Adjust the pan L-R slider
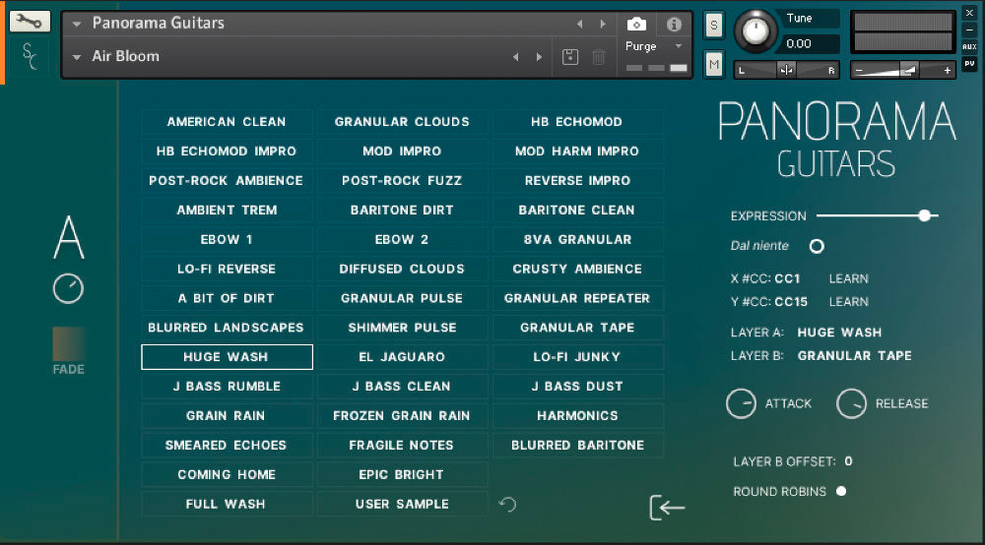This screenshot has width=985, height=545. 786,70
